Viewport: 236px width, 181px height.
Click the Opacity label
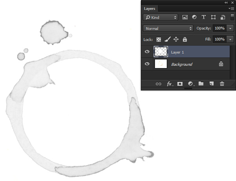[x=203, y=28]
